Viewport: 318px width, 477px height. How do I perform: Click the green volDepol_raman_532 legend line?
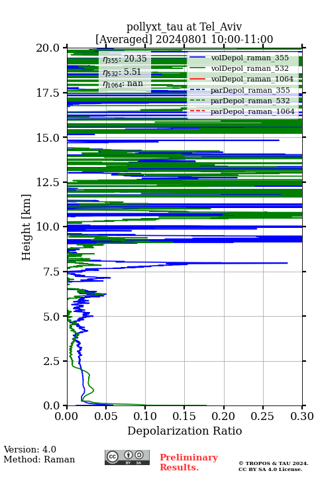(196, 68)
